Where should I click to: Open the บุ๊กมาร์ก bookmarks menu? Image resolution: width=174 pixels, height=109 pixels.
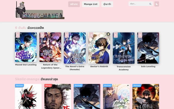107,4
